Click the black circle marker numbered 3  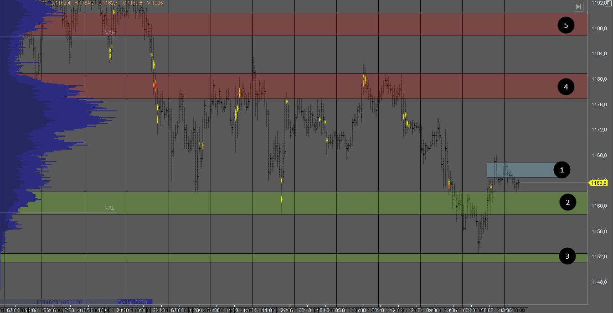[567, 256]
